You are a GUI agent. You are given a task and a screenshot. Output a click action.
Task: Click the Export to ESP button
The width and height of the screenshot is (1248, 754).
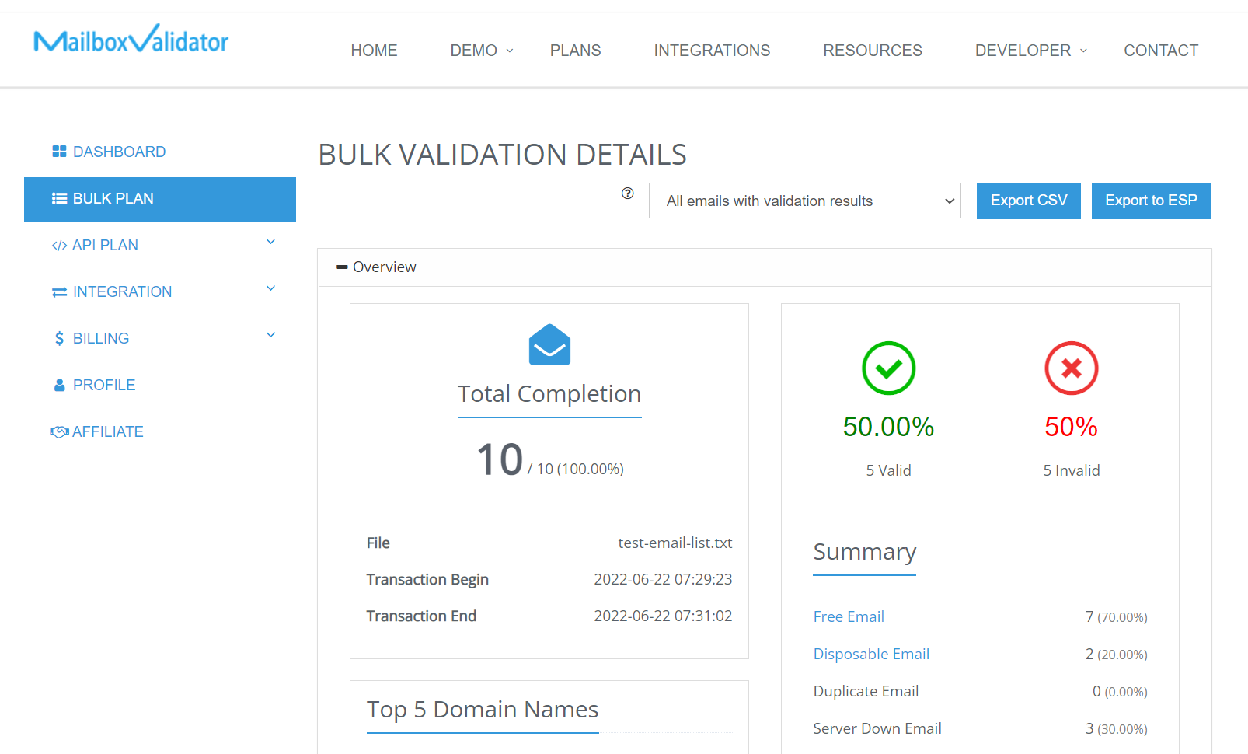[1151, 201]
